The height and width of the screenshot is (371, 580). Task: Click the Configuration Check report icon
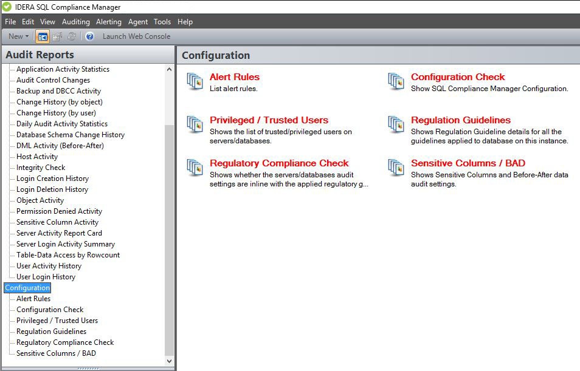coord(396,81)
